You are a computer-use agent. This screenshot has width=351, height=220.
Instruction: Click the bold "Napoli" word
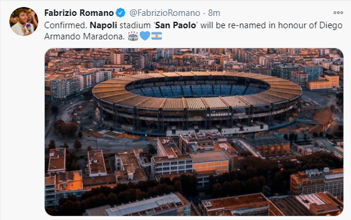pyautogui.click(x=104, y=25)
